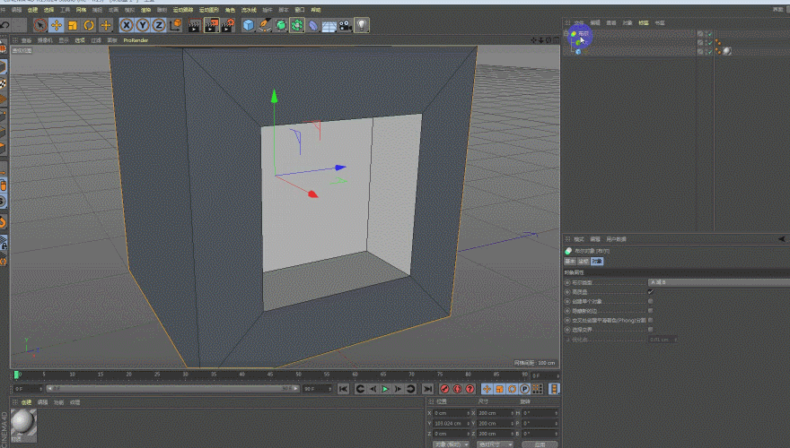This screenshot has height=448, width=790.
Task: Click Play forward button in timeline
Action: coord(385,389)
